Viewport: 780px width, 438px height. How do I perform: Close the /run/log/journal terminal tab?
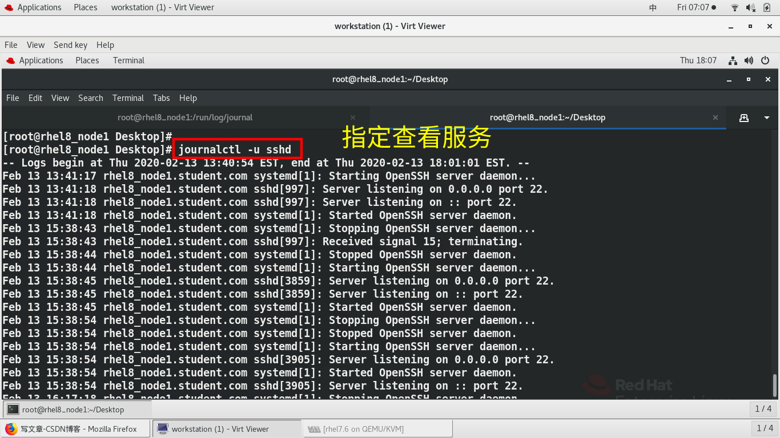click(353, 117)
